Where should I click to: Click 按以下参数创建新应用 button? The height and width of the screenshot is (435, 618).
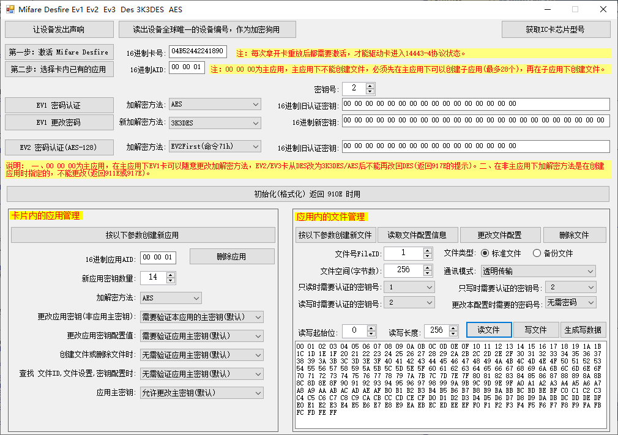tap(143, 235)
